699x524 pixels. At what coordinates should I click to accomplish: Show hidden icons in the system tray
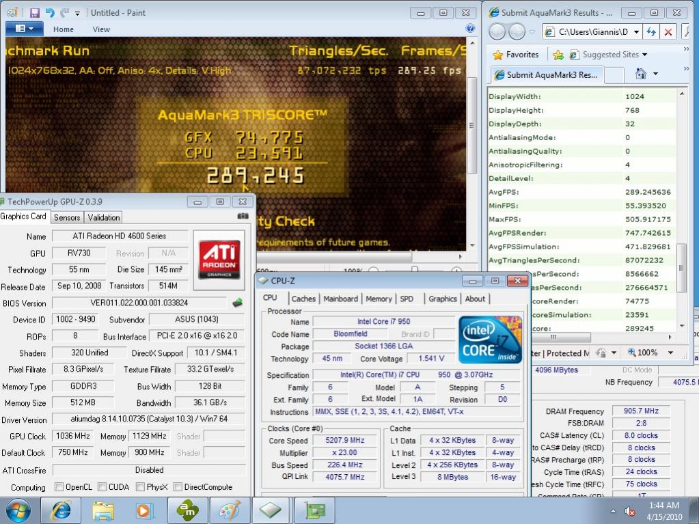coord(614,511)
